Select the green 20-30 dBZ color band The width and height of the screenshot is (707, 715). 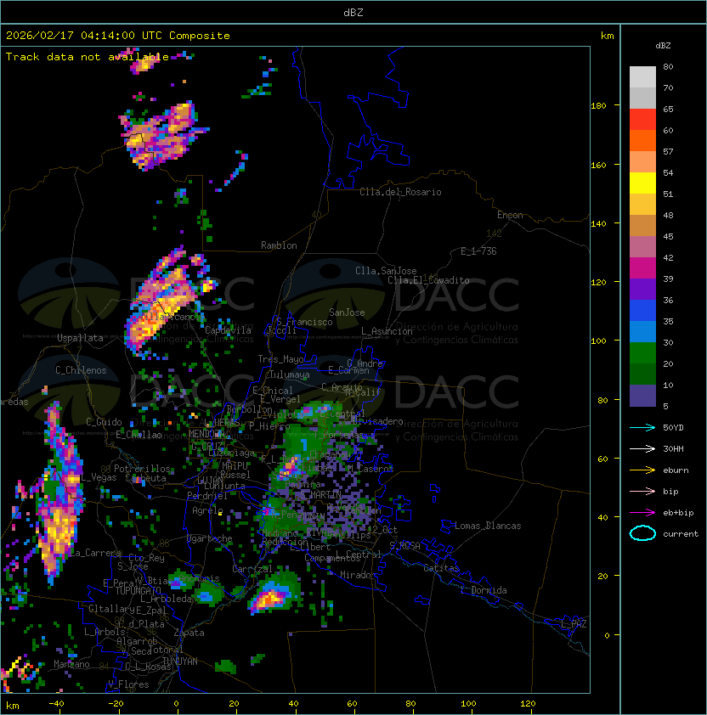click(642, 353)
